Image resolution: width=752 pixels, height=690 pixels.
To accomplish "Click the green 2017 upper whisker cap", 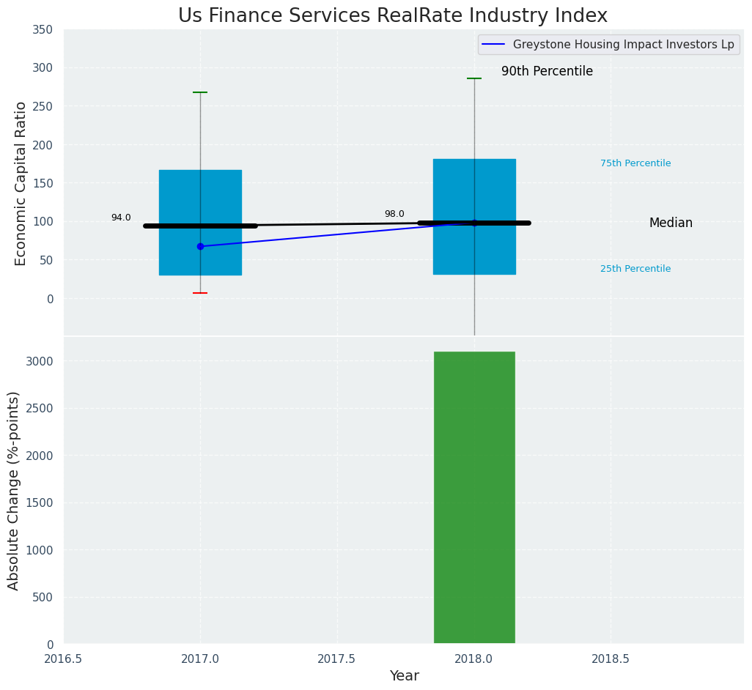I will coord(200,92).
